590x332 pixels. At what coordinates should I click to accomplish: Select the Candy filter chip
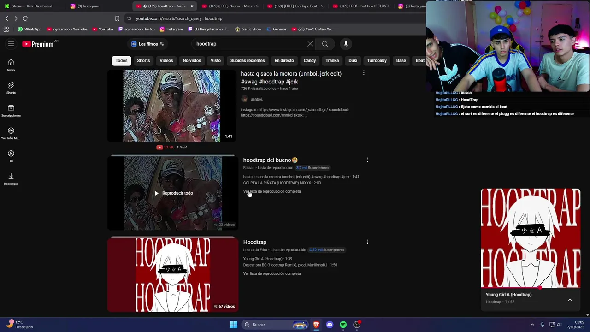[310, 60]
